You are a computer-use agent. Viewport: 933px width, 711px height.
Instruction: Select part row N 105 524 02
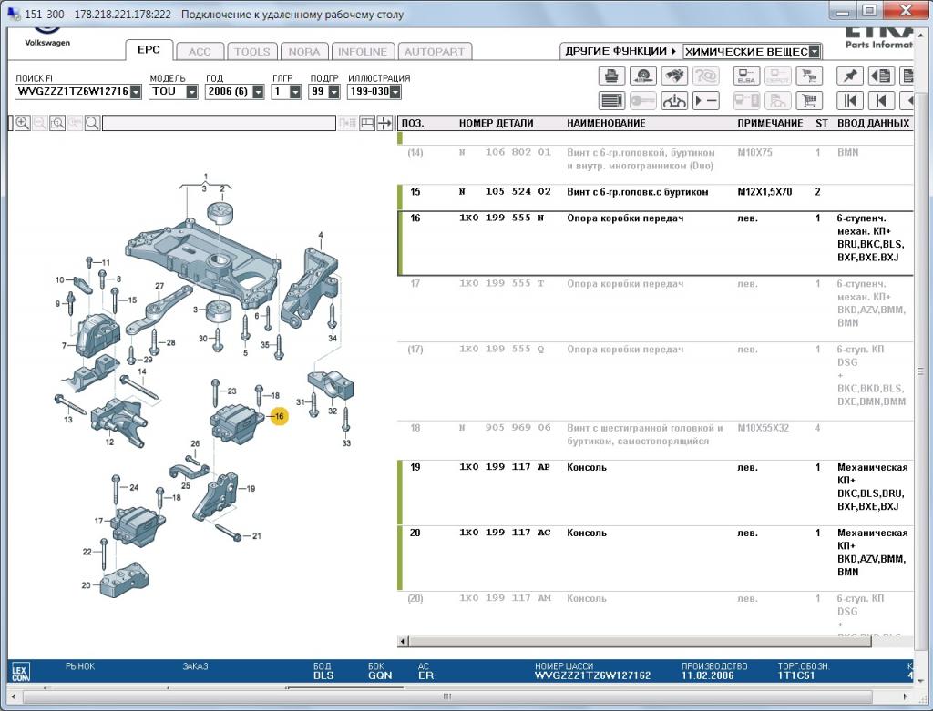pyautogui.click(x=656, y=198)
